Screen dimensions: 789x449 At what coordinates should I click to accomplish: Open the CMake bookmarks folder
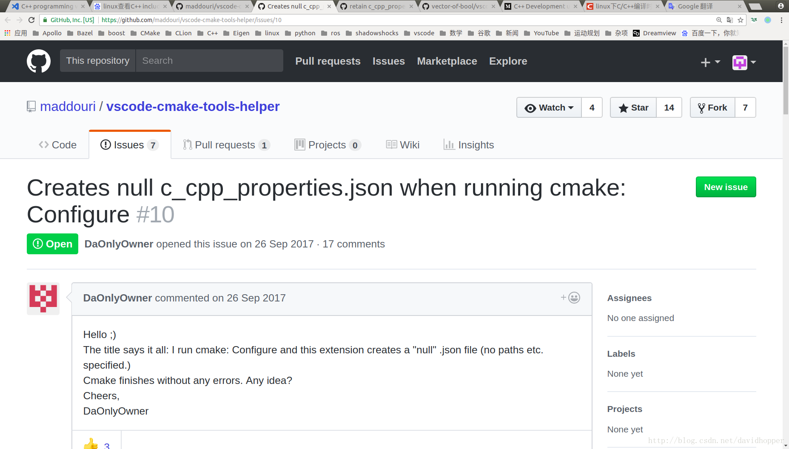point(145,33)
